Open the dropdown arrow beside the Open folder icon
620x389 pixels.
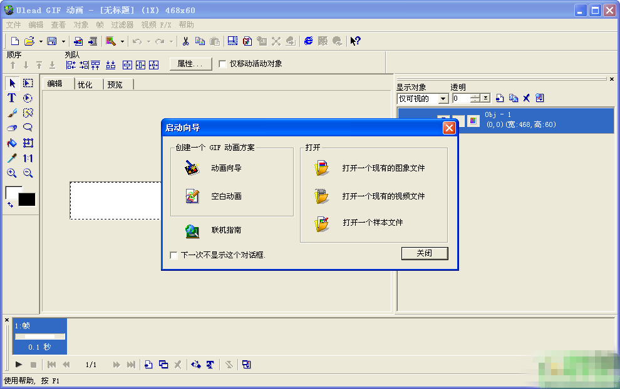click(x=41, y=42)
